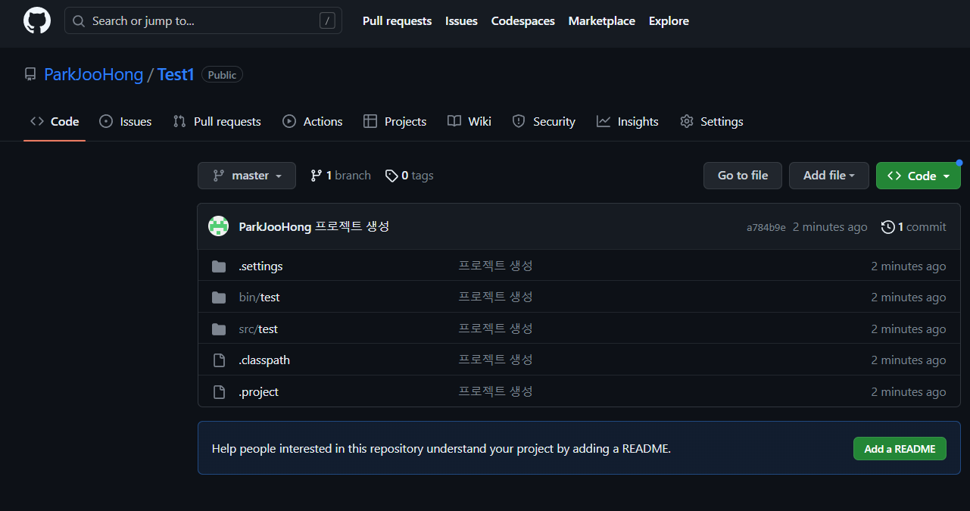Screen dimensions: 970x511
Task: Open the Test1 repository link
Action: click(x=176, y=74)
